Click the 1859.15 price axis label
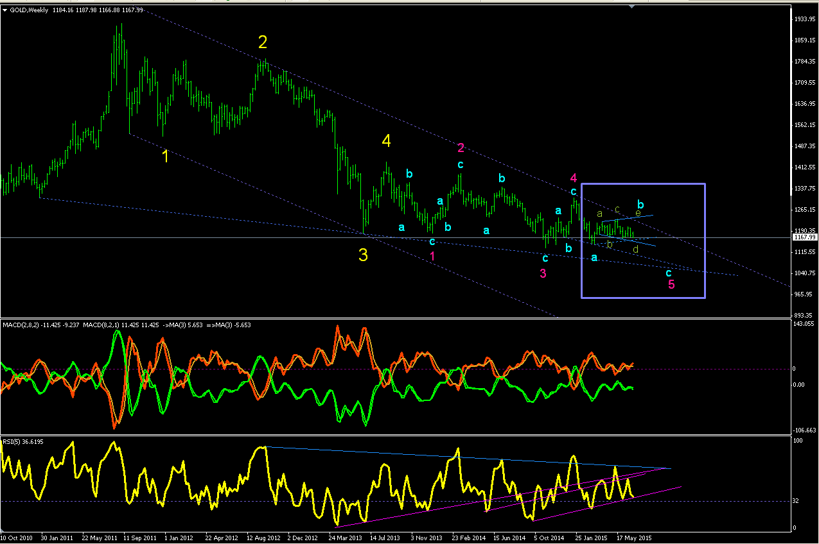The image size is (819, 544). pos(806,40)
